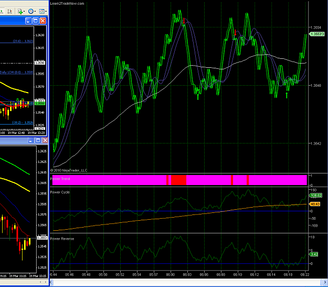Click the Power Cycle value tag 108.82
Image resolution: width=328 pixels, height=287 pixels.
coord(316,196)
